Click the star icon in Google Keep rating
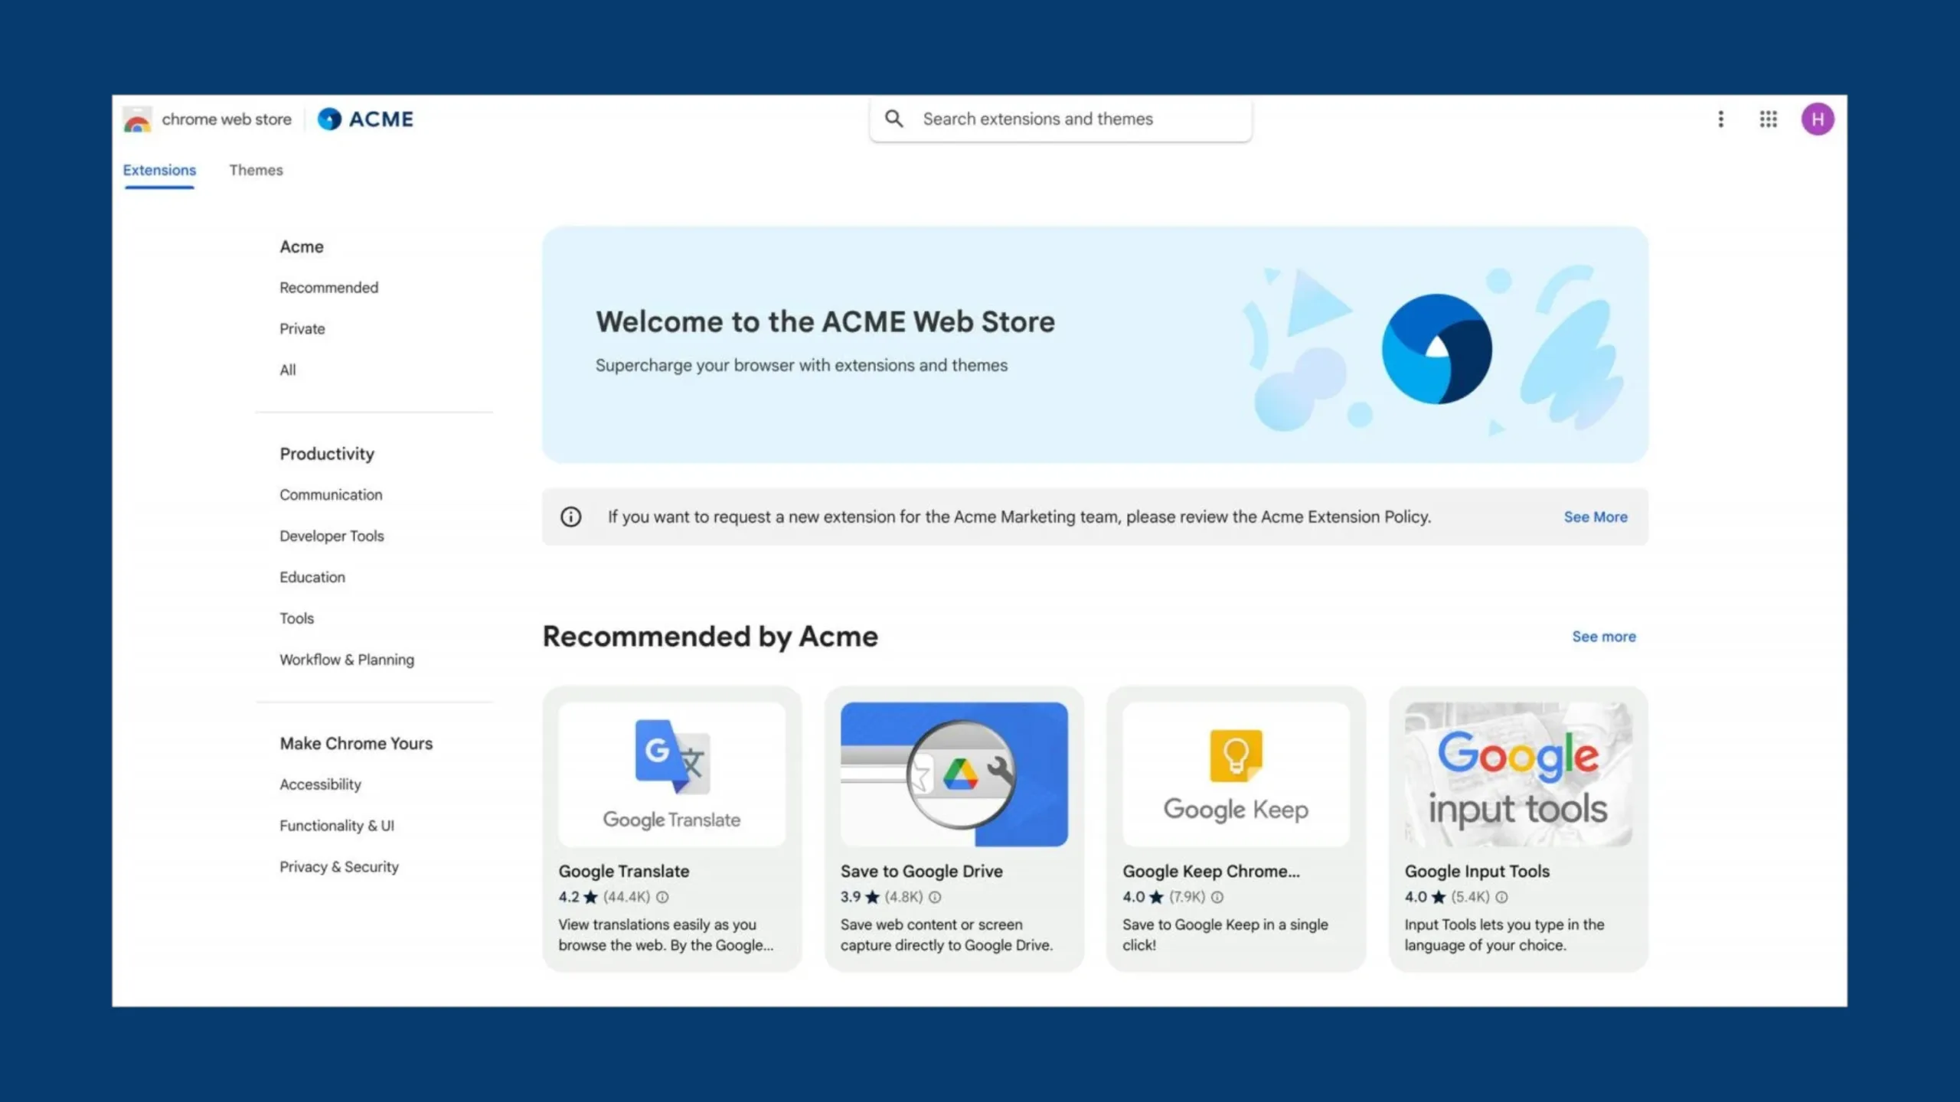 click(1156, 897)
